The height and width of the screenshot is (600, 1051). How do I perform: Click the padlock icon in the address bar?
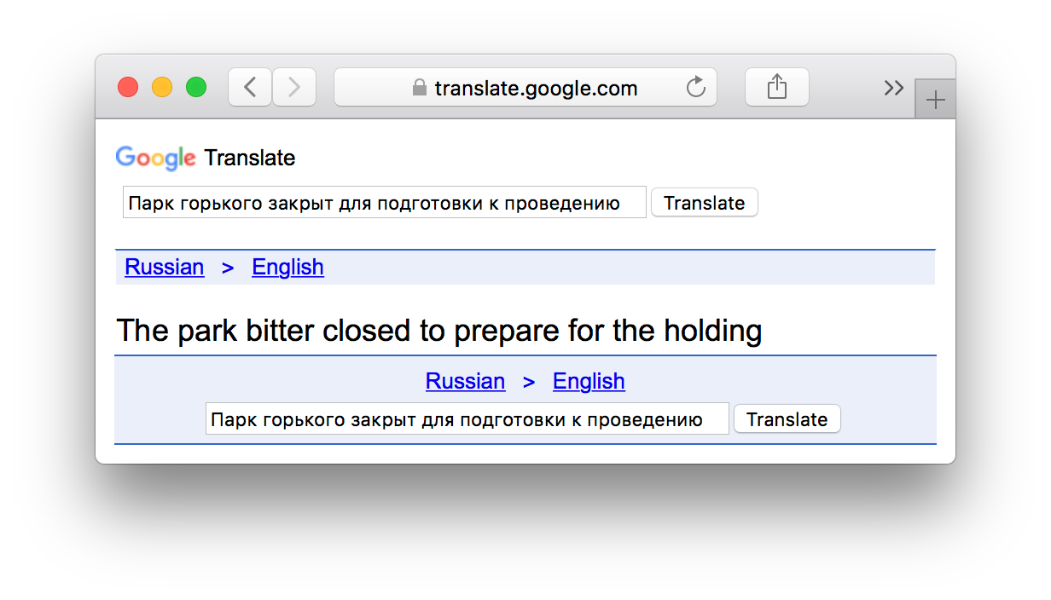419,88
